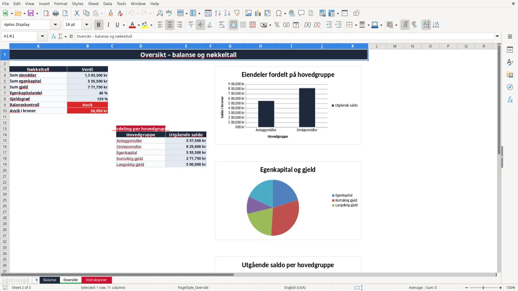Click Add Decimal Place icon
Viewport: 518px width, 291px height.
coord(308,25)
